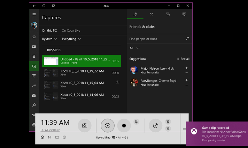
Task: Open the Mixer icon in Game bar
Action: click(50, 137)
